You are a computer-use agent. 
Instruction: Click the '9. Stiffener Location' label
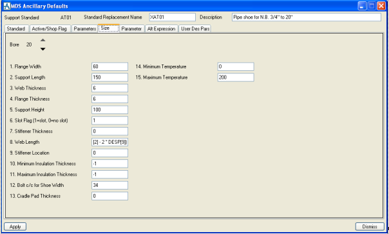[30, 153]
